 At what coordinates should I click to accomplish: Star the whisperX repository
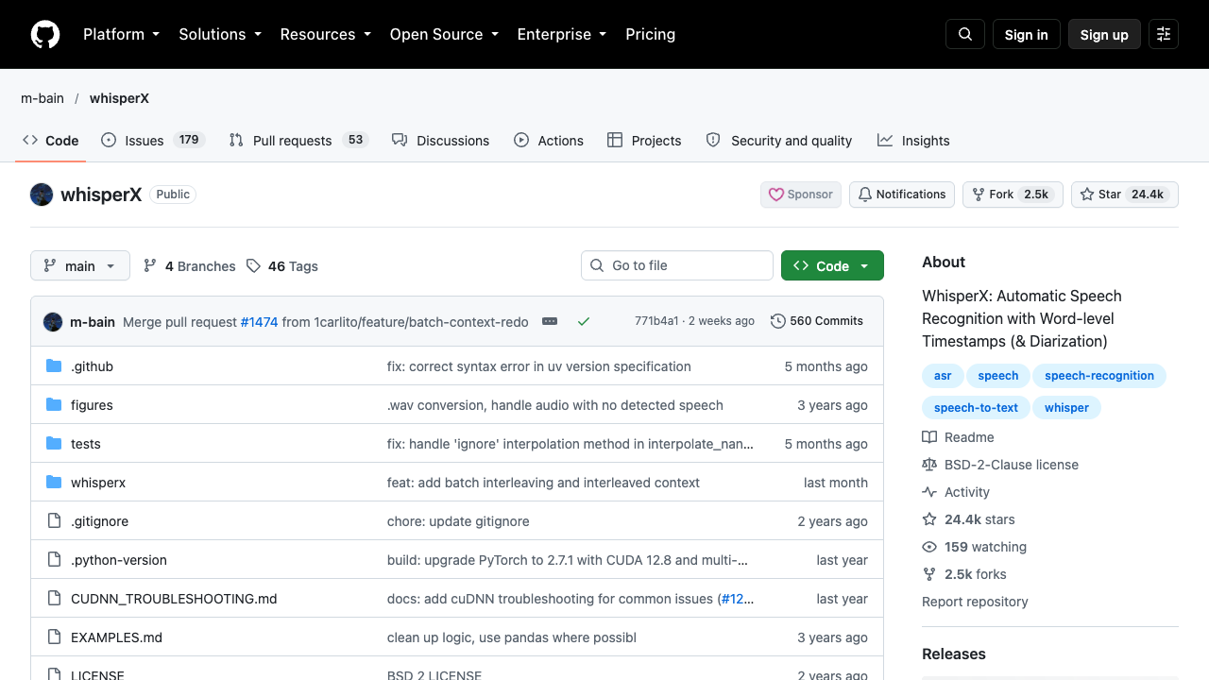(x=1124, y=195)
